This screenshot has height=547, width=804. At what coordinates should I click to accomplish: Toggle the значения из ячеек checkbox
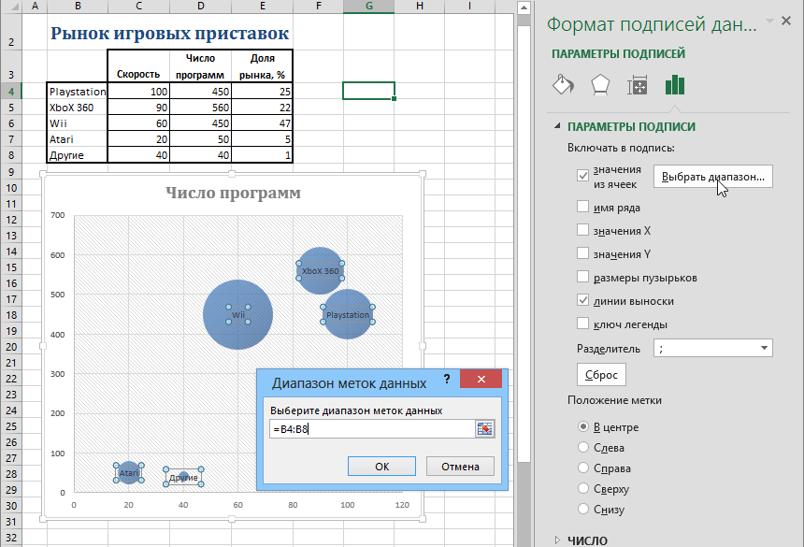[582, 176]
